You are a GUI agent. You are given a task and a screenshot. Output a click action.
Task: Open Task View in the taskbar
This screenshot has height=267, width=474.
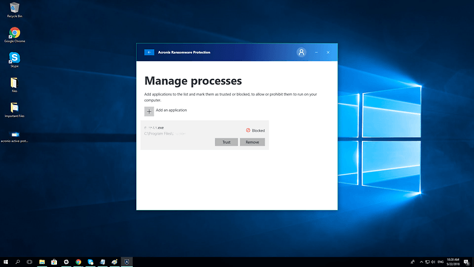[29, 262]
